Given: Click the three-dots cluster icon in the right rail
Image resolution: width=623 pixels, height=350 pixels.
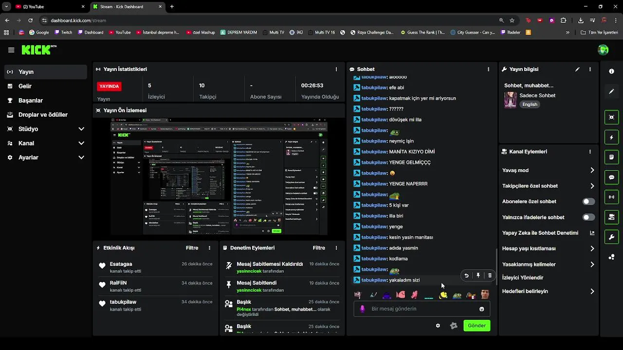Looking at the screenshot, I should (x=611, y=257).
